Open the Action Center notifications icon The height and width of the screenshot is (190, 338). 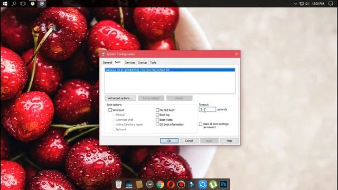coord(331,4)
